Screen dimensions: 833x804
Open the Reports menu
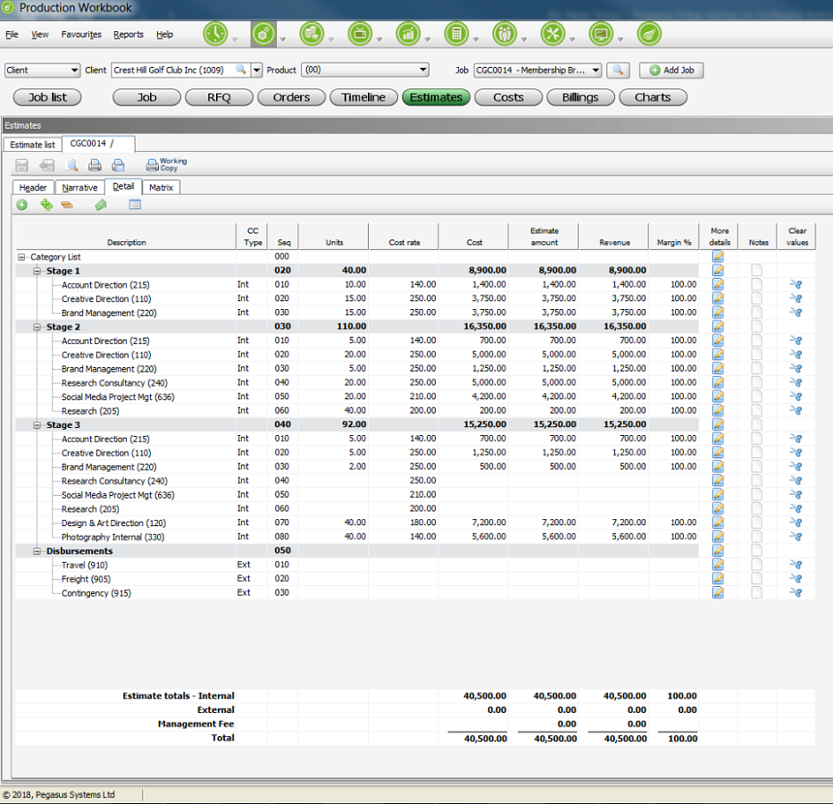click(x=128, y=35)
